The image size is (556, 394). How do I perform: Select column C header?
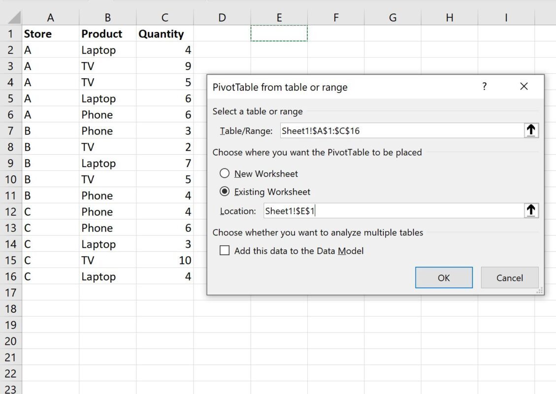pos(164,18)
